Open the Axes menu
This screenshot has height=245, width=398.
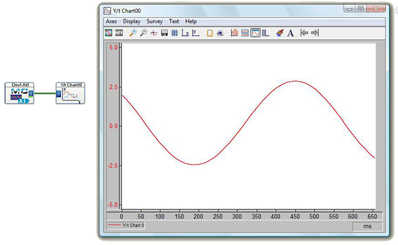coord(111,22)
